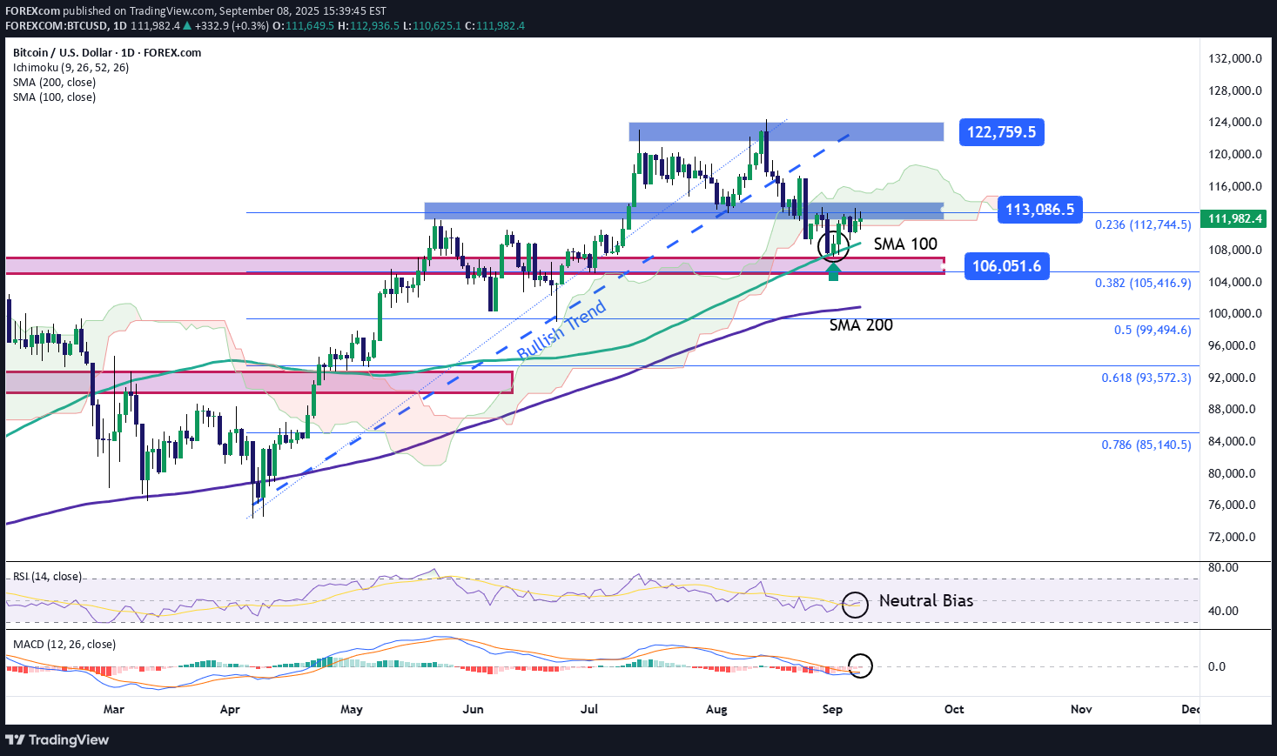Screen dimensions: 1277x756
Task: Click the Bitcoin / U.S. Dollar chart title
Action: coord(107,52)
